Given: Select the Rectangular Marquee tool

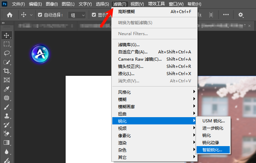Looking at the screenshot, I should tap(7, 44).
